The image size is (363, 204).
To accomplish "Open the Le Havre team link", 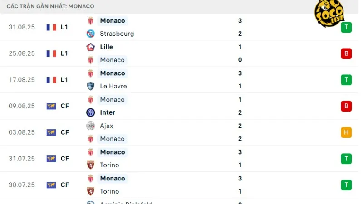I will (113, 86).
